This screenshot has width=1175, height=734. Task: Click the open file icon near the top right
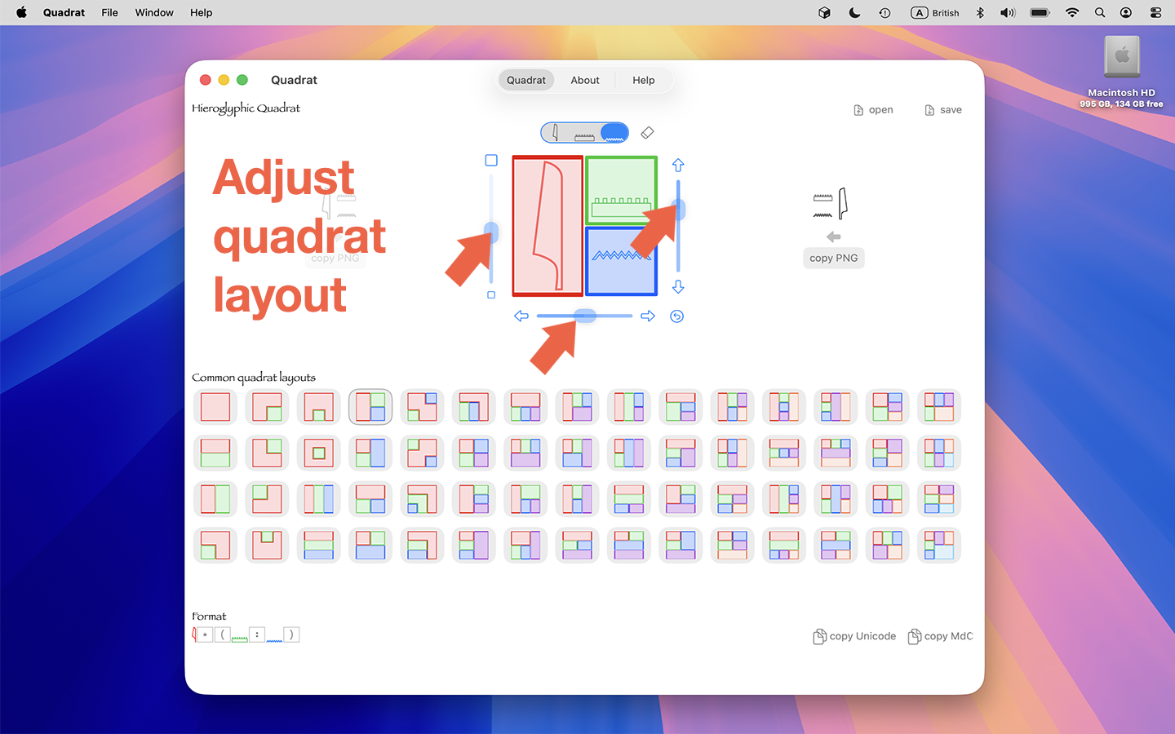click(858, 109)
